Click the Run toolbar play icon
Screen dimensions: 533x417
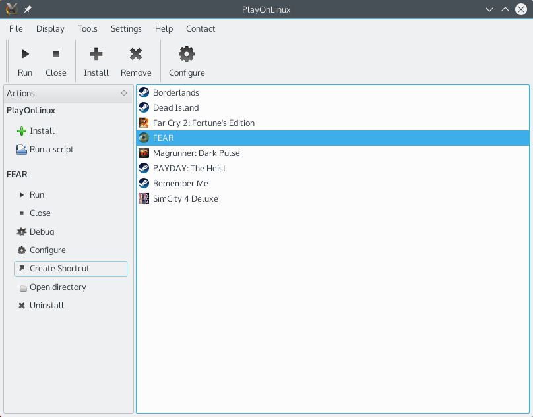[x=25, y=54]
